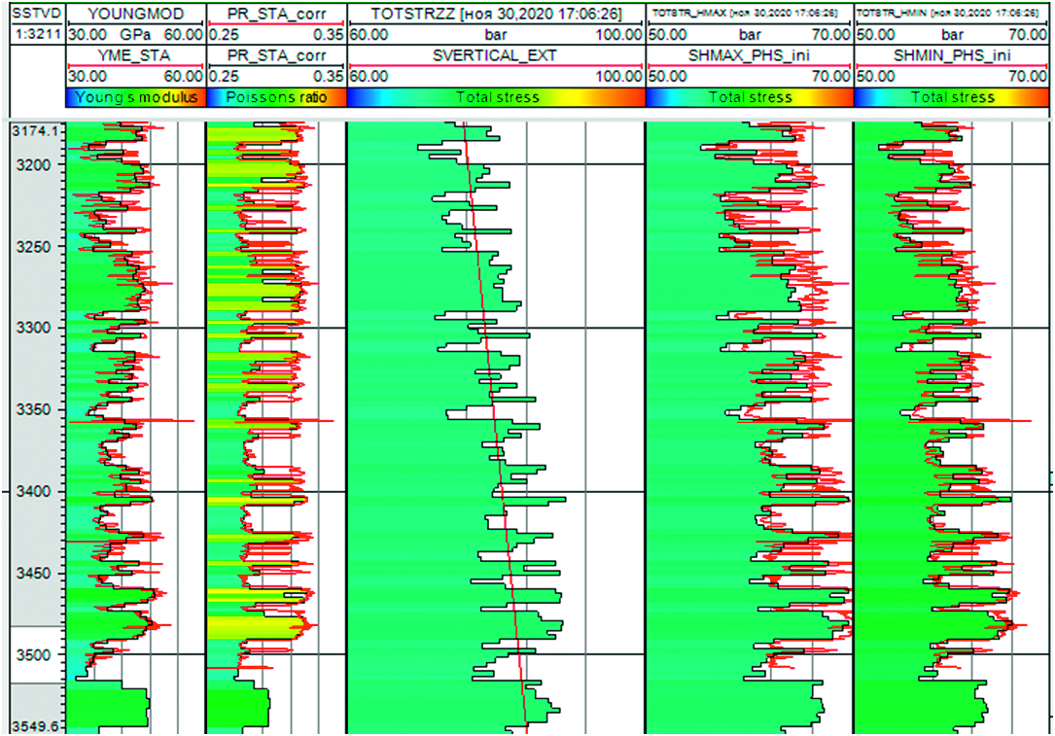Click the Total stress color bar under SVERTICAL_EXT
The height and width of the screenshot is (736, 1055).
coord(496,97)
